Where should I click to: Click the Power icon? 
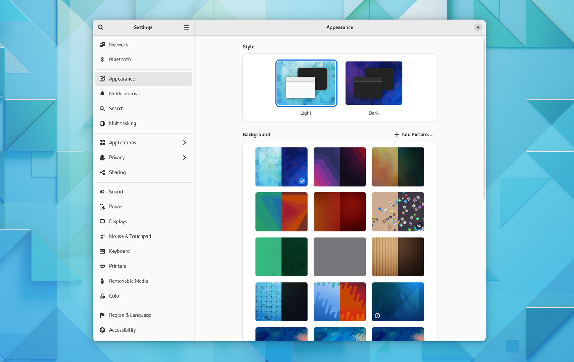102,207
